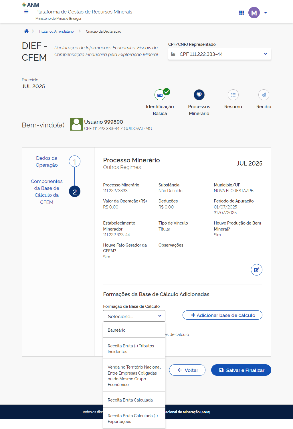Click the home icon in breadcrumb
The width and height of the screenshot is (293, 429).
pos(26,32)
